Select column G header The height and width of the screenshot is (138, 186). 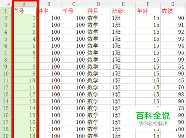(x=173, y=4)
